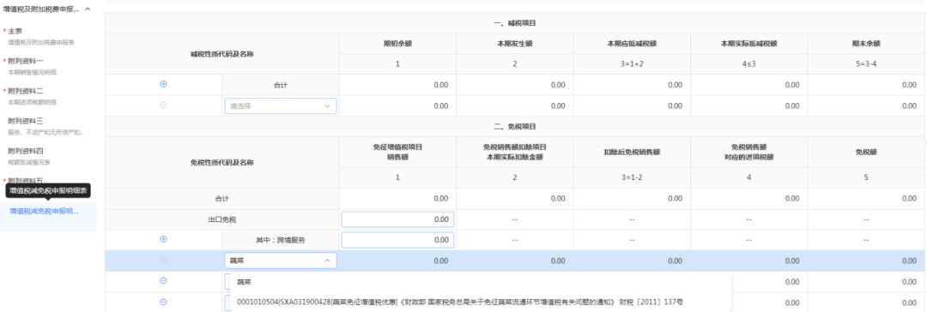Screen dimensions: 927x312
Task: Click the 4≤3 formula cell
Action: (749, 63)
